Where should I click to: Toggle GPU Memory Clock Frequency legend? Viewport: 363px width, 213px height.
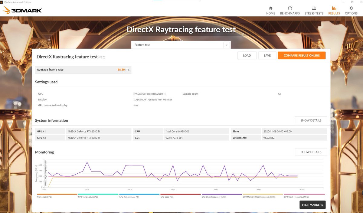263,195
